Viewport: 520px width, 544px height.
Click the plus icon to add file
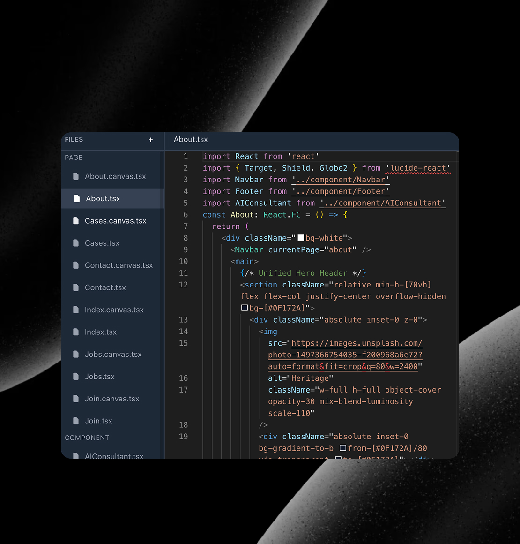[x=150, y=140]
